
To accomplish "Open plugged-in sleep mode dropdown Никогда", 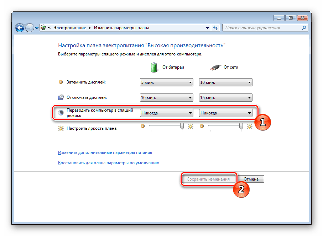I will tap(225, 113).
